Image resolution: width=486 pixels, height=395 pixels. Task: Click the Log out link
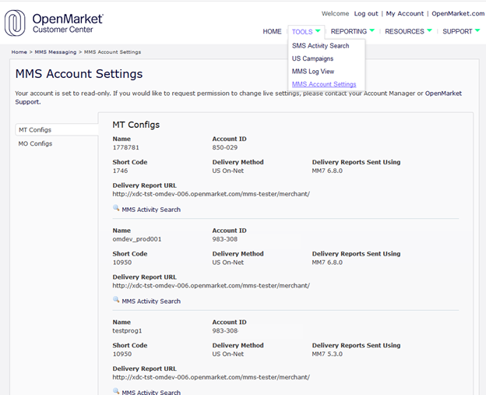coord(366,14)
